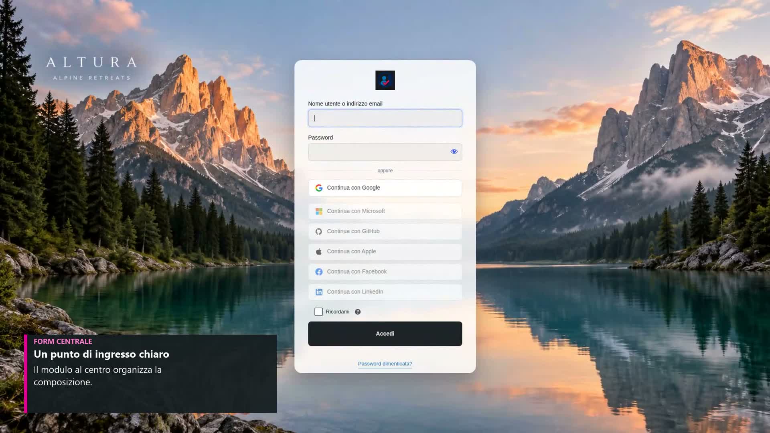This screenshot has height=433, width=770.
Task: Enable the Ricordami checkbox
Action: point(318,312)
